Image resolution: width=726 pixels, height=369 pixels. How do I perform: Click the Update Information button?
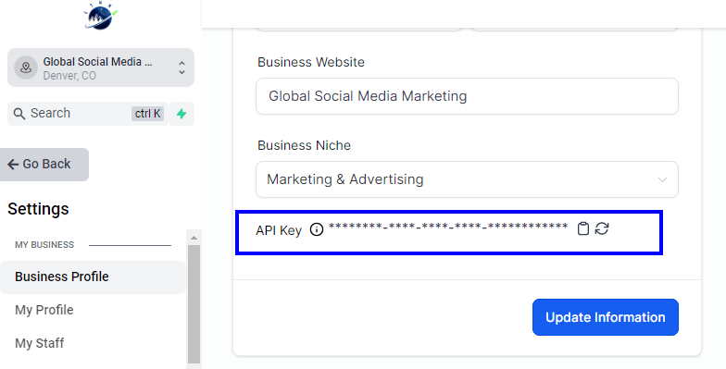[x=606, y=317]
